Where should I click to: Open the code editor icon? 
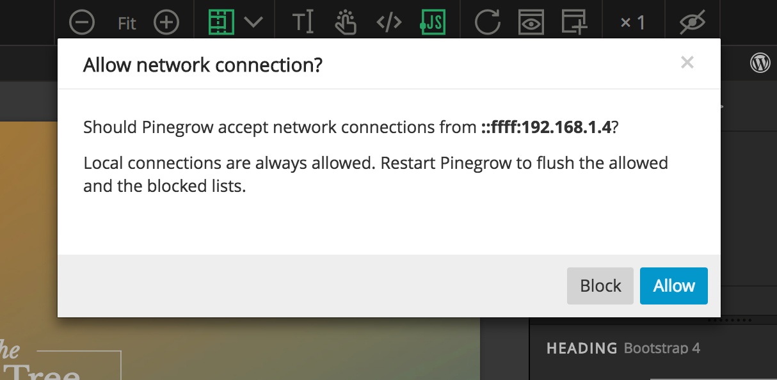tap(389, 22)
